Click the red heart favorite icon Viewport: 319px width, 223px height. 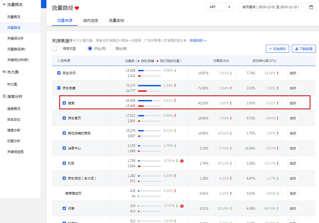point(77,8)
